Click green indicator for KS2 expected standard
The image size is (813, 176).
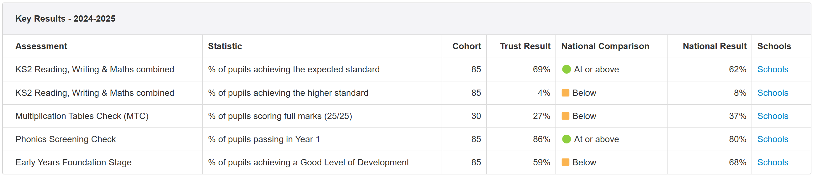click(x=566, y=69)
